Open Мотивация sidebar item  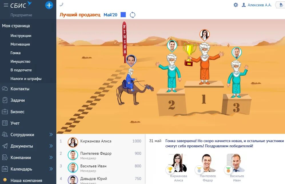tap(20, 44)
